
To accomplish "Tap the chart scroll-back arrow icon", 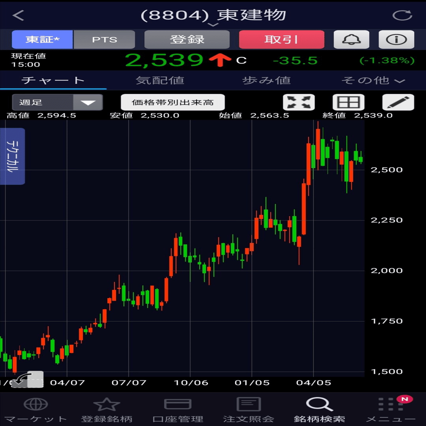I will point(27,379).
